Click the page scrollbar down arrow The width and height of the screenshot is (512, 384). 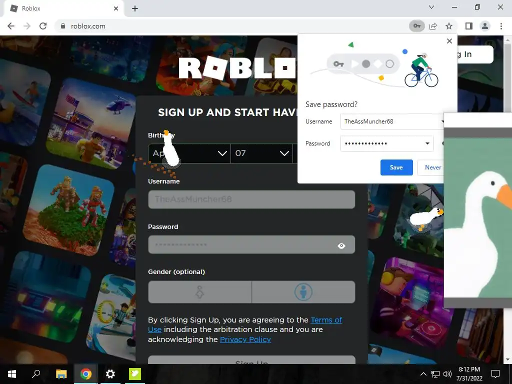507,359
